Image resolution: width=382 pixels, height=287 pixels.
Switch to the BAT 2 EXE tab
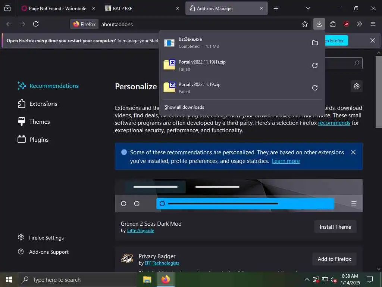coord(143,8)
